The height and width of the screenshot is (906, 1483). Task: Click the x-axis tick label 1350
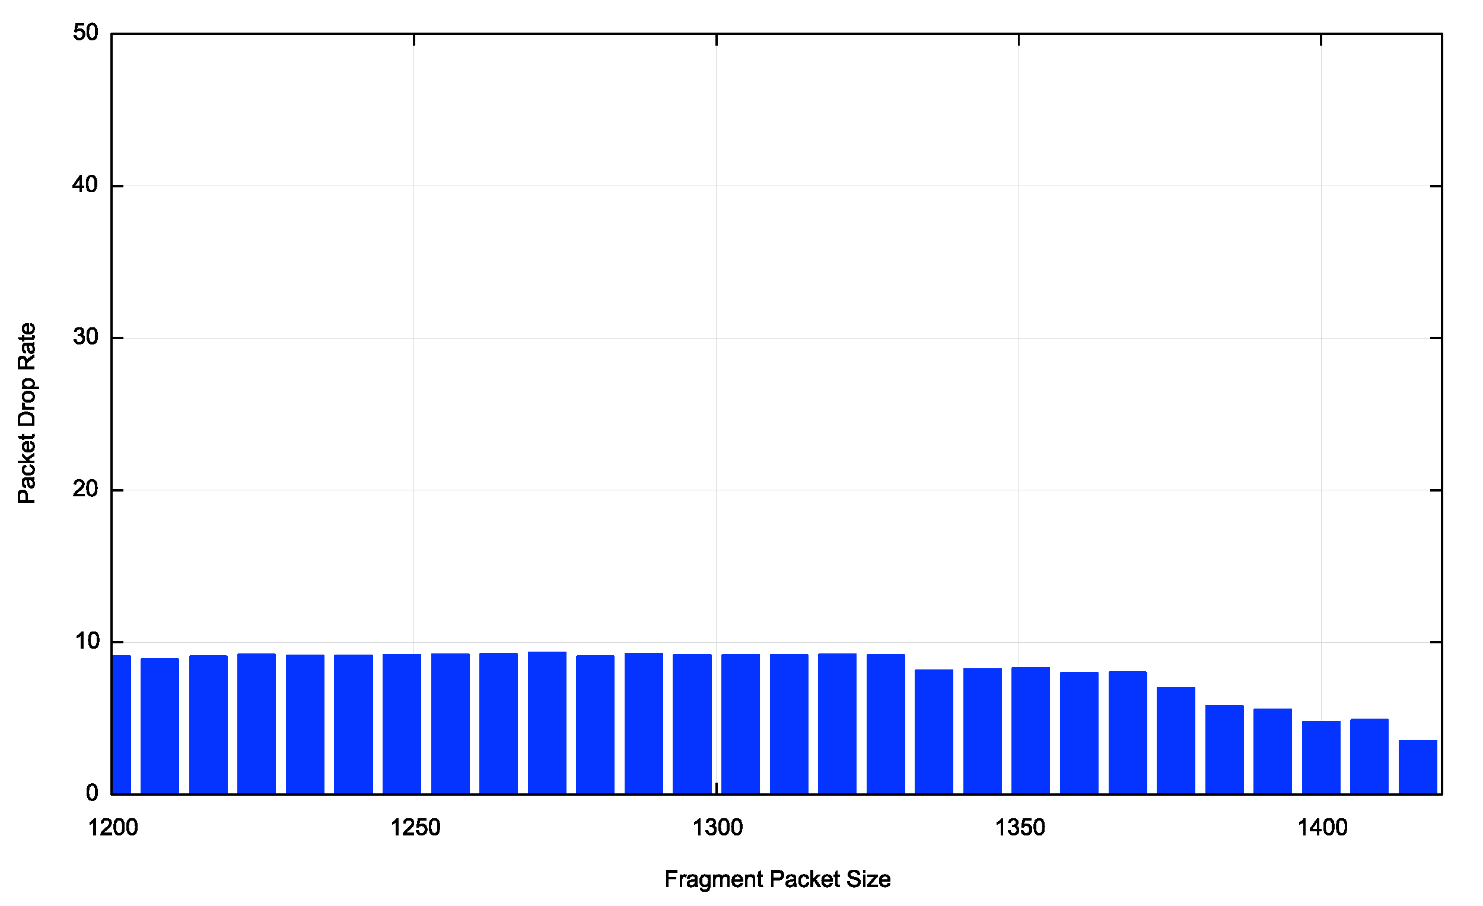point(1020,828)
